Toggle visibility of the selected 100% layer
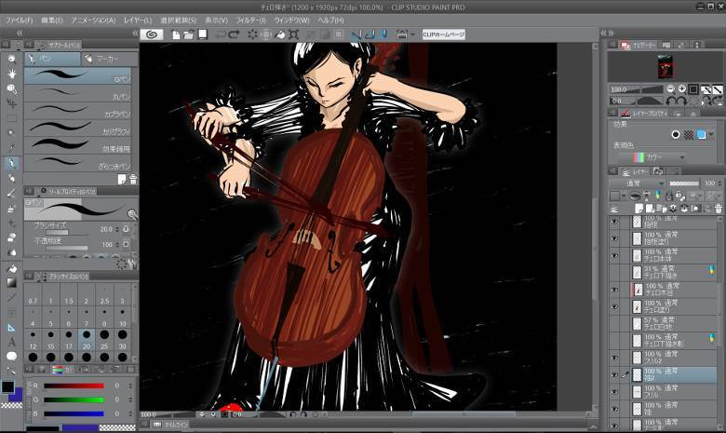 (x=613, y=374)
